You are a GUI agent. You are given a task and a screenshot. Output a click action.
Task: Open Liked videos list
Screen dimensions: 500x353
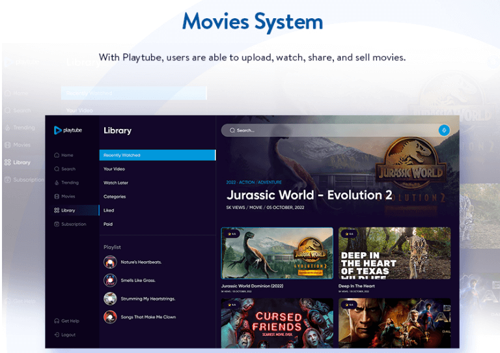tap(109, 210)
